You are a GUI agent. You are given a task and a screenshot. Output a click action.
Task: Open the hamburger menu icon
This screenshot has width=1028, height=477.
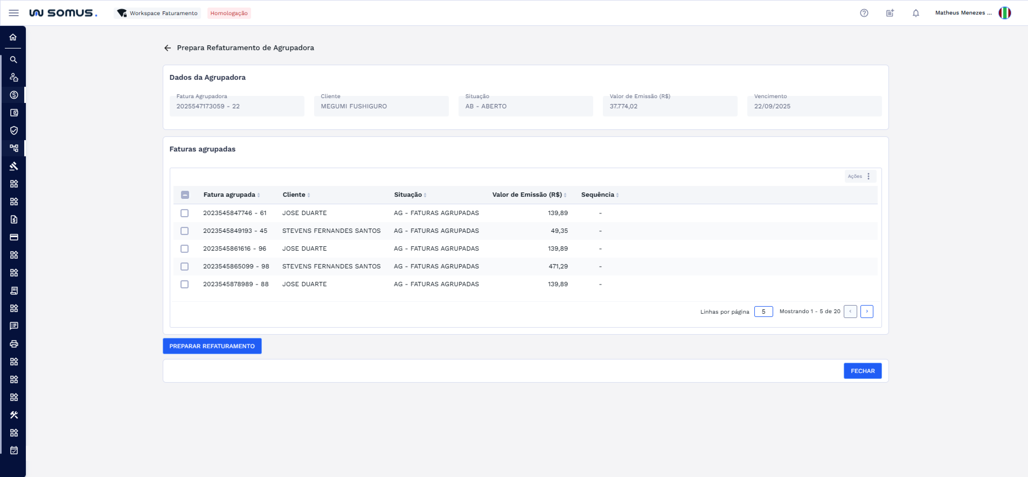(13, 13)
